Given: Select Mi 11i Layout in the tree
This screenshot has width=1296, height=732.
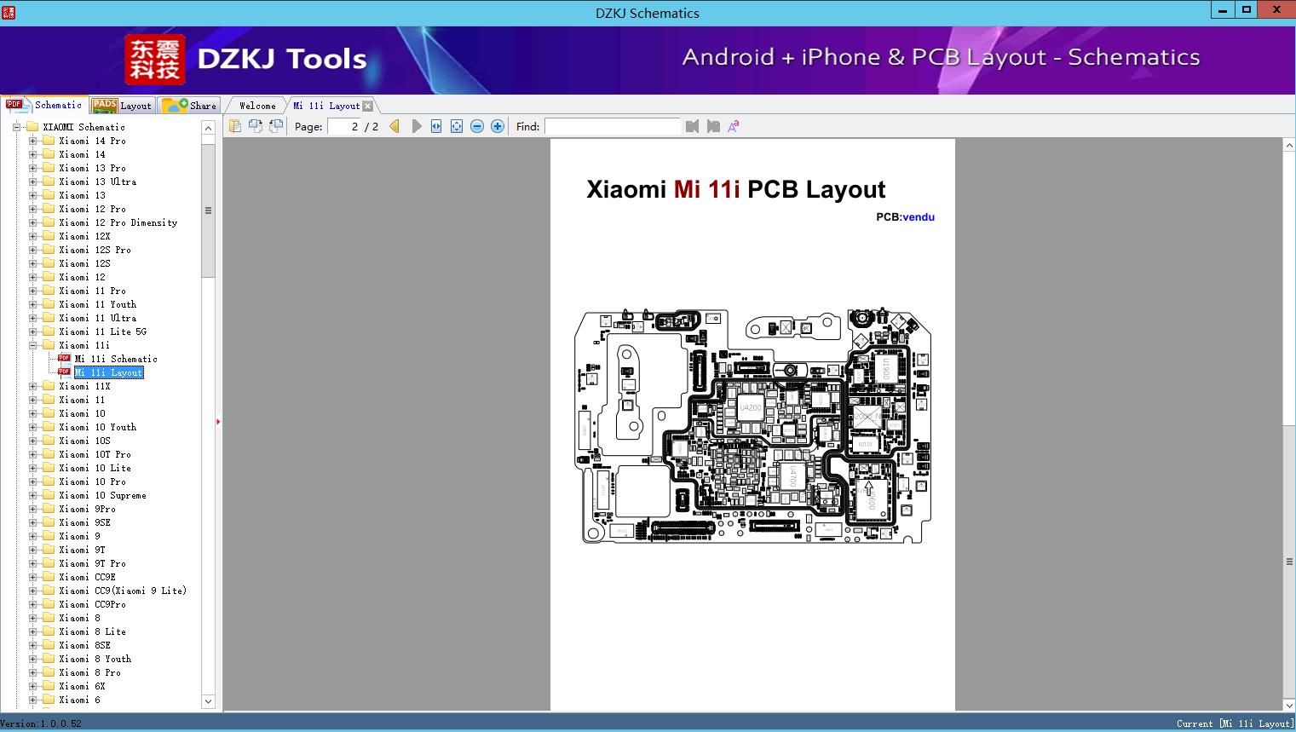Looking at the screenshot, I should (108, 372).
